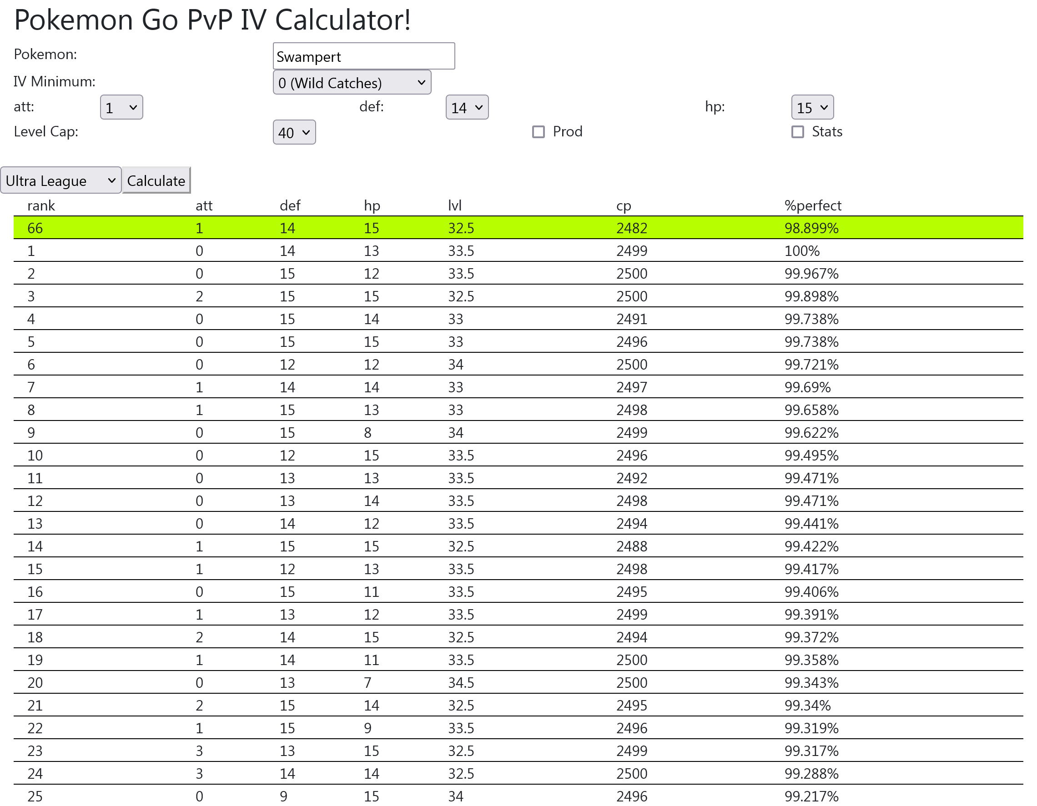Enable the Stats checkbox
Image resolution: width=1037 pixels, height=806 pixels.
tap(798, 131)
